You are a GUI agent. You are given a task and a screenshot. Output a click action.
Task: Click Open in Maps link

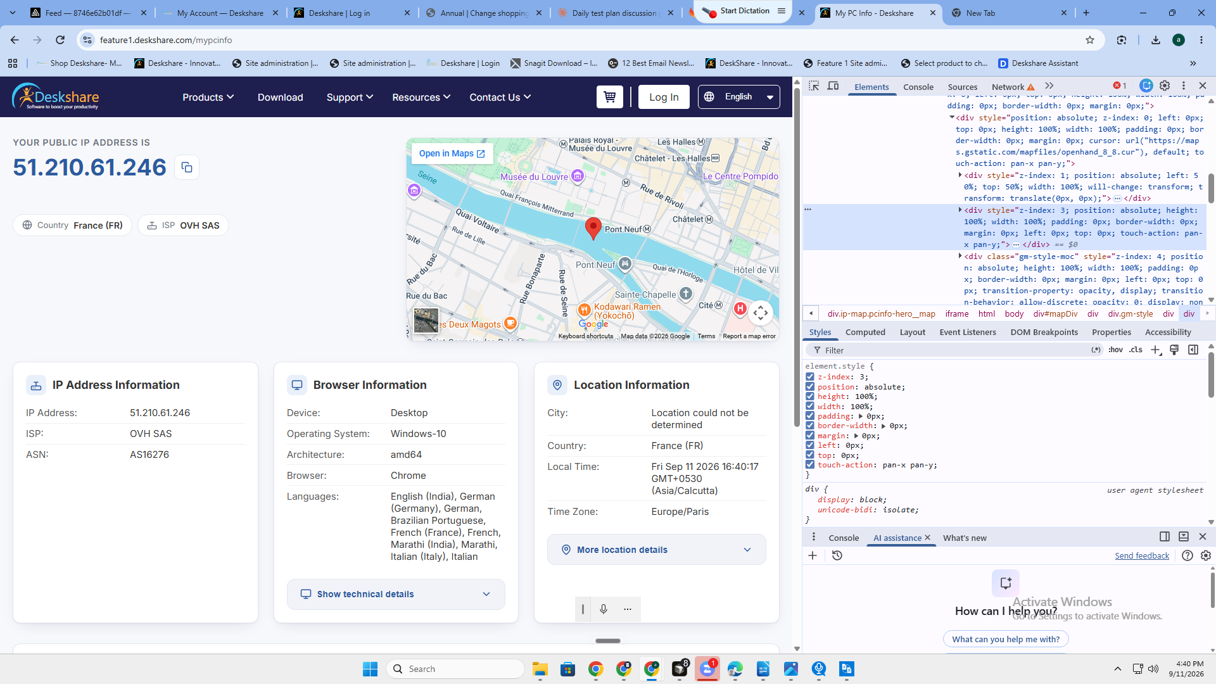tap(452, 153)
